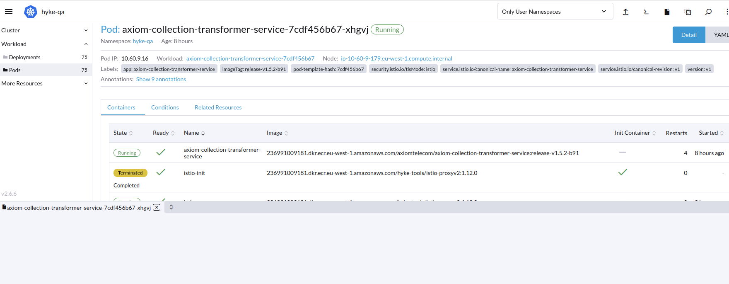Sort table by Init Container column
This screenshot has height=284, width=729.
click(635, 133)
